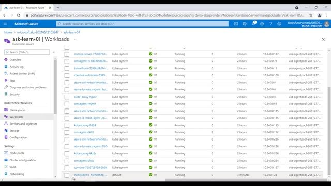This screenshot has height=186, width=331.
Task: Switch to the ask-learn-01 browser tab
Action: pyautogui.click(x=27, y=8)
